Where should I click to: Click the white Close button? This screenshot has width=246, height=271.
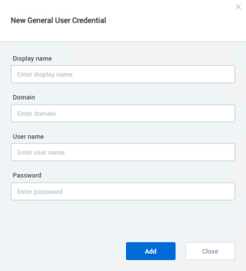[x=210, y=251]
